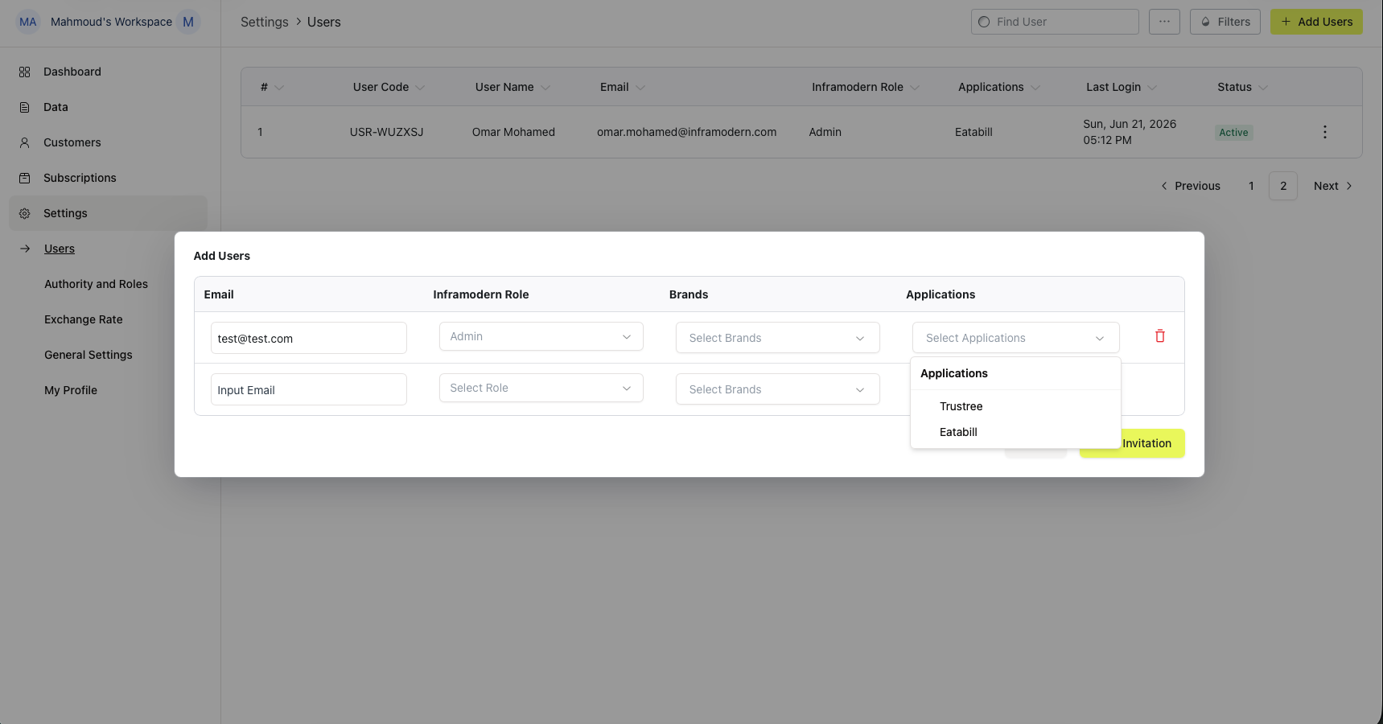
Task: Focus the Find User search field
Action: [1055, 22]
